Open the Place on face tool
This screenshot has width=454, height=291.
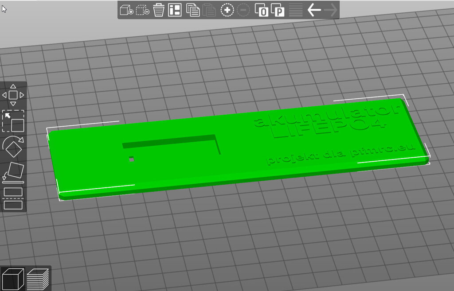point(13,172)
